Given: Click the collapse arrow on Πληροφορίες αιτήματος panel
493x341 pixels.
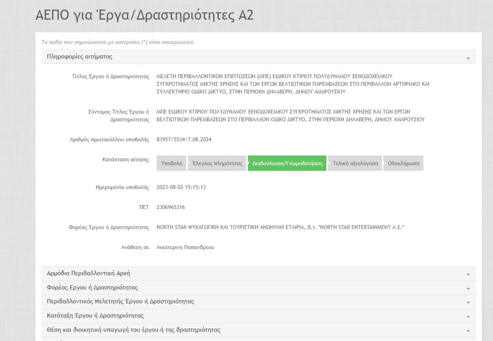Looking at the screenshot, I should click(468, 57).
